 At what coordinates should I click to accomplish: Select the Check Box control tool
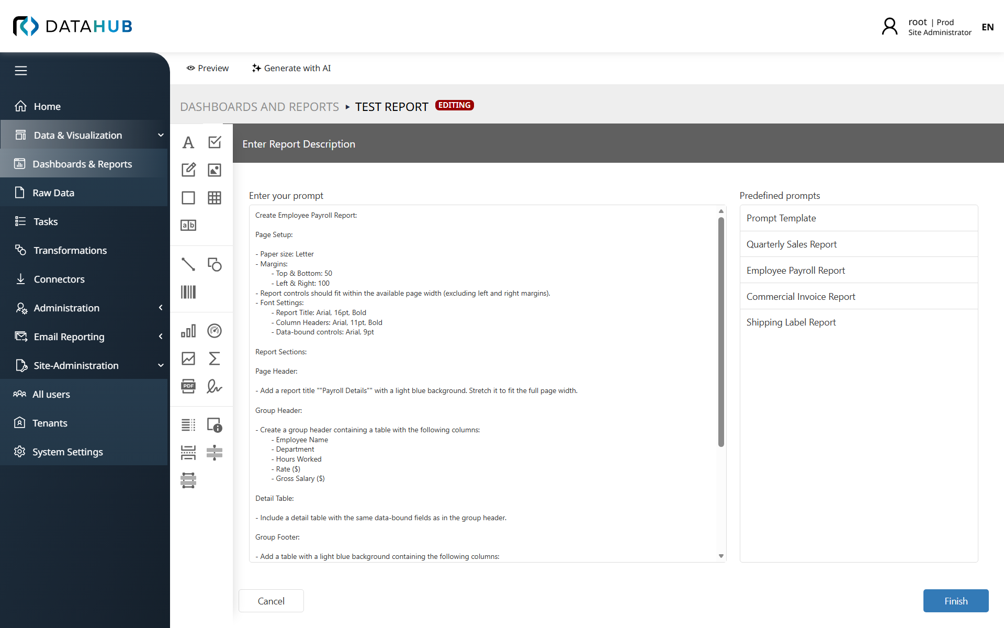tap(215, 142)
